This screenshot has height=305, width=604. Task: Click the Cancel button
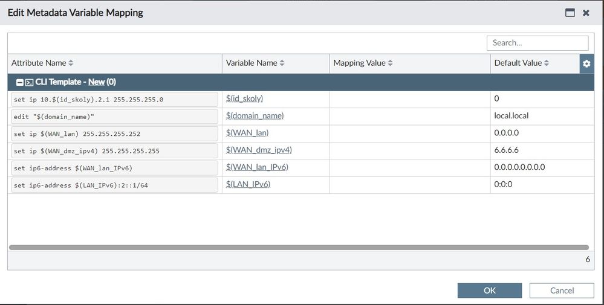[x=561, y=291]
